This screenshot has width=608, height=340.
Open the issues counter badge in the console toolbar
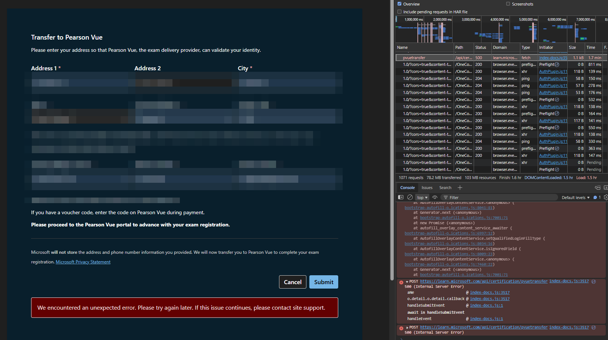click(597, 198)
